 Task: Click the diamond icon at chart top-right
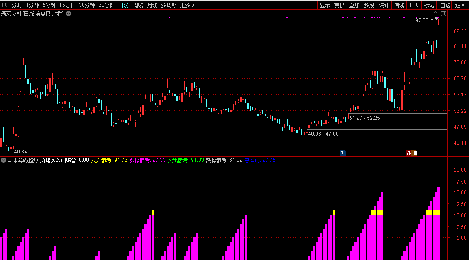435,14
